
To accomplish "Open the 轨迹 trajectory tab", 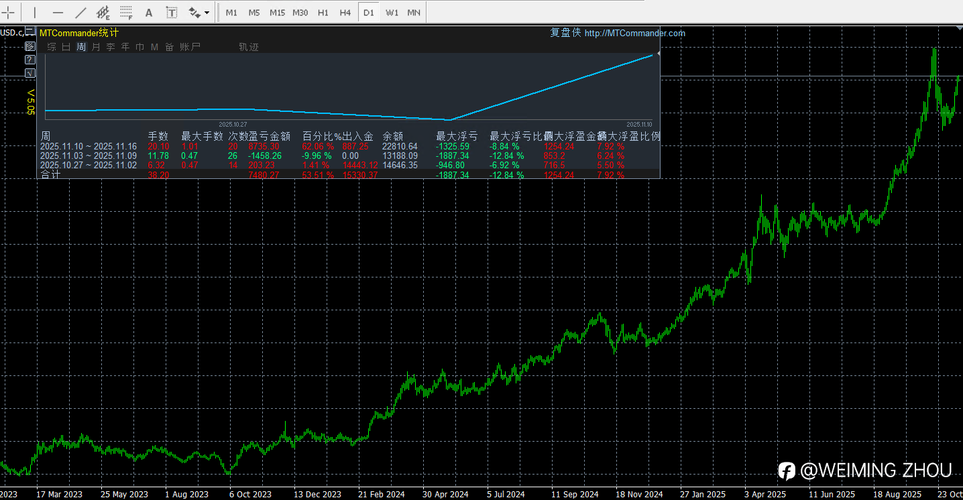I will coord(249,47).
